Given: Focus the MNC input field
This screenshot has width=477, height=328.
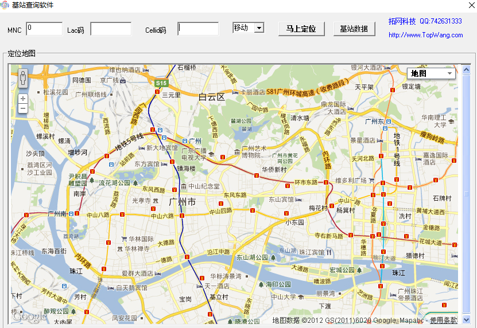Looking at the screenshot, I should 44,29.
